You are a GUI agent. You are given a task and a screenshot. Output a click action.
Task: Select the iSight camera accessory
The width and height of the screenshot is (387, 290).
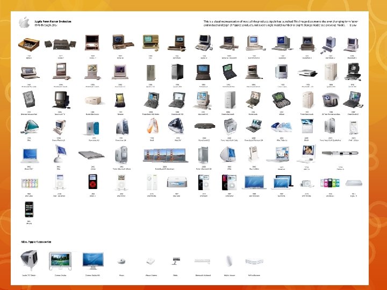click(x=176, y=260)
